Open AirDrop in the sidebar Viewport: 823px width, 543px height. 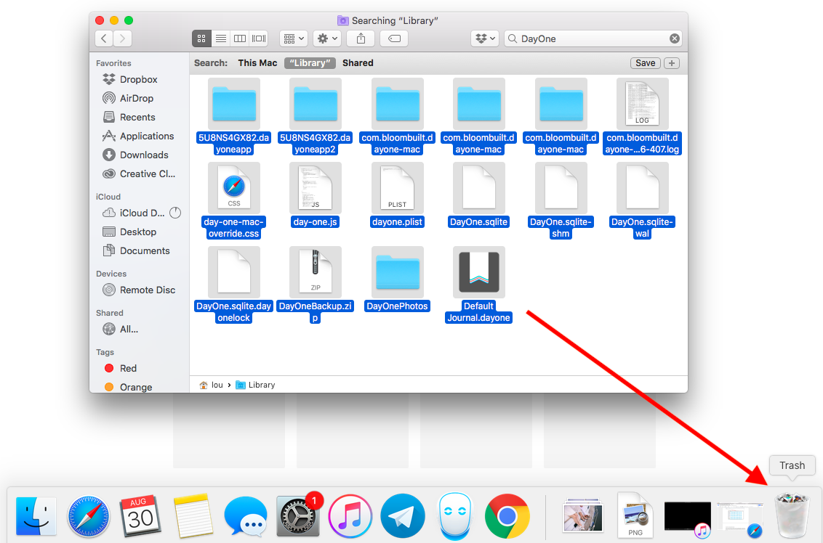pos(128,99)
